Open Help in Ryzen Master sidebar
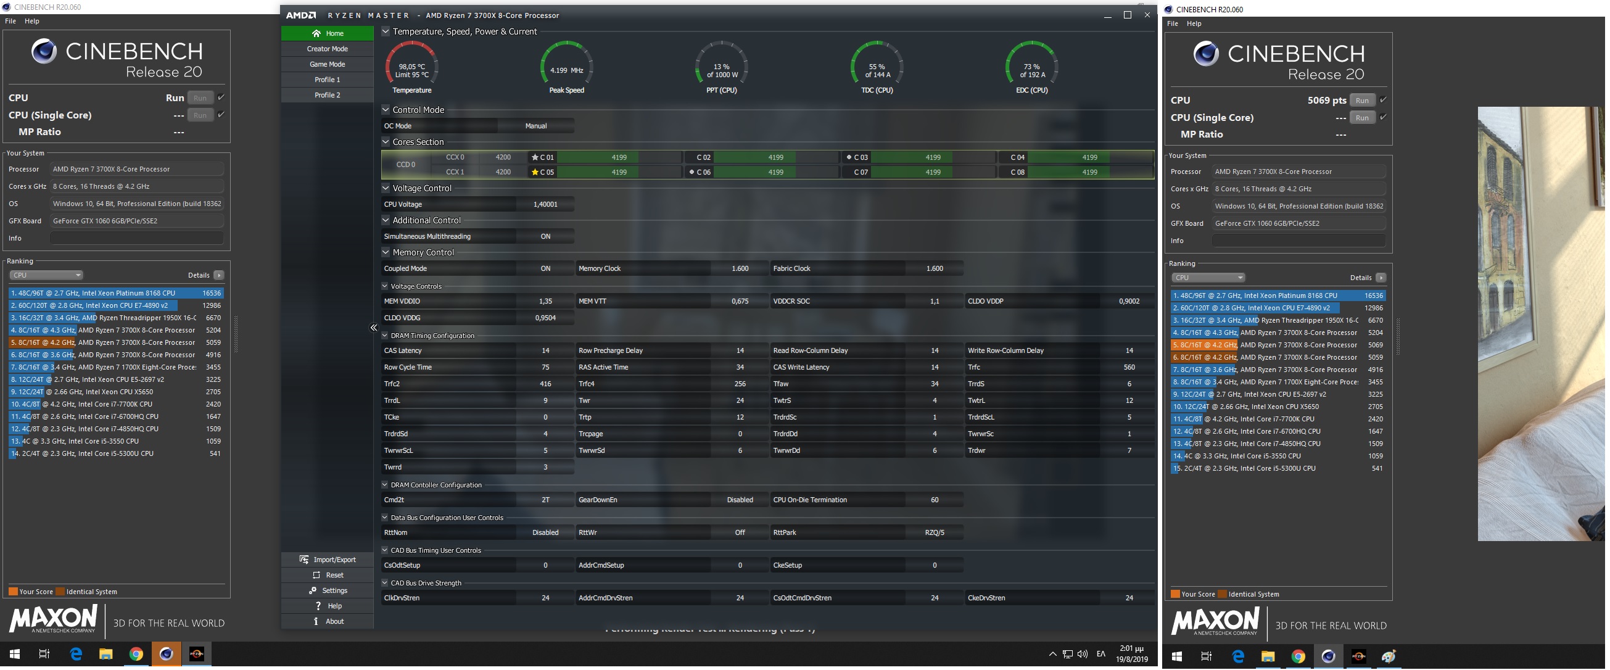The height and width of the screenshot is (670, 1610). tap(328, 606)
